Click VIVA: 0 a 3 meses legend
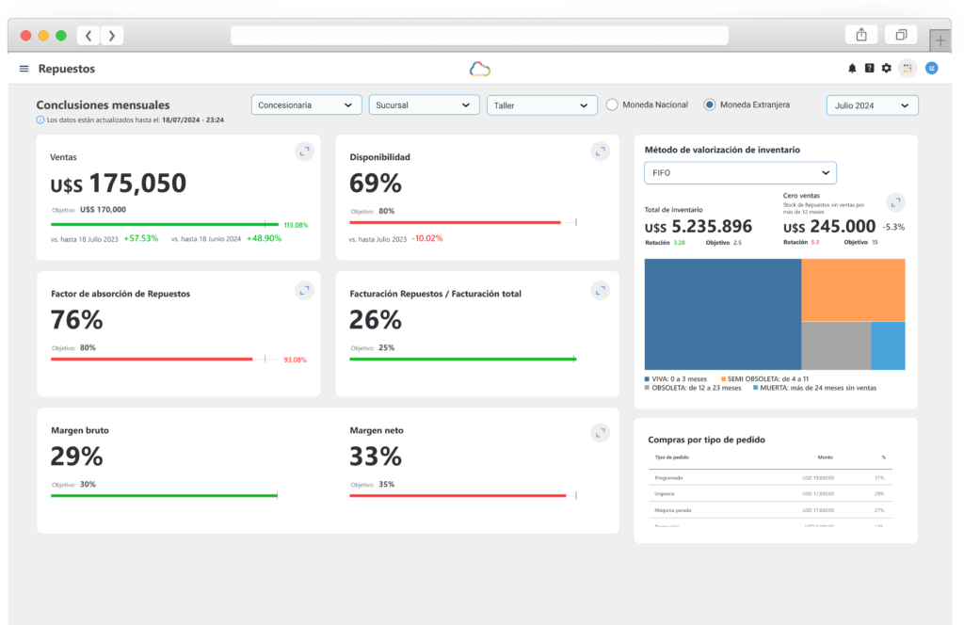Viewport: 964px width, 625px height. [676, 379]
